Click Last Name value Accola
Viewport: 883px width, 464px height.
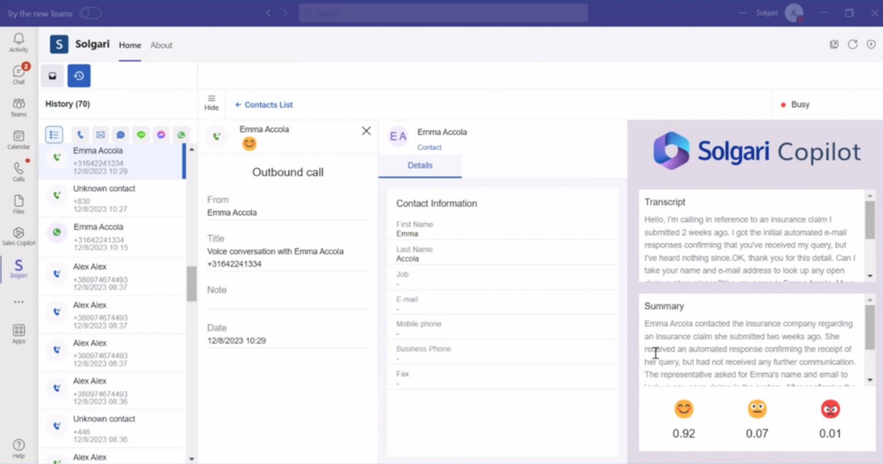[407, 259]
